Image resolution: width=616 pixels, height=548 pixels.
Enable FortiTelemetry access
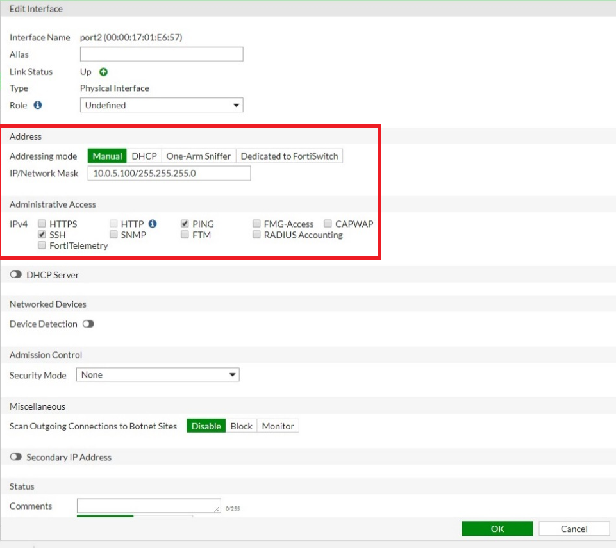[42, 245]
